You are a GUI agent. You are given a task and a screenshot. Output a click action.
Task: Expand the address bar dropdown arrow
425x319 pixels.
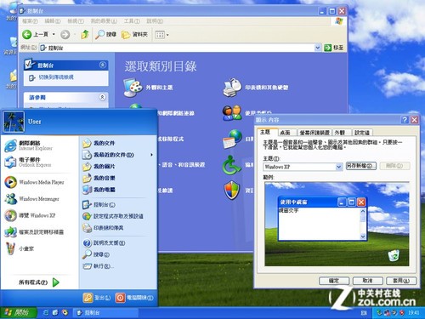tap(318, 48)
